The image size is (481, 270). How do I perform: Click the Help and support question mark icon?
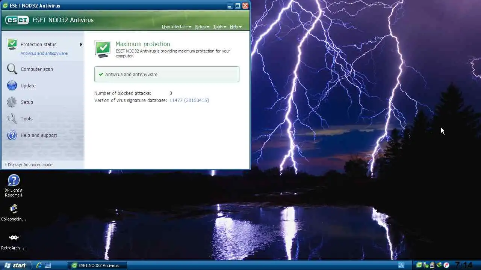[x=12, y=135]
